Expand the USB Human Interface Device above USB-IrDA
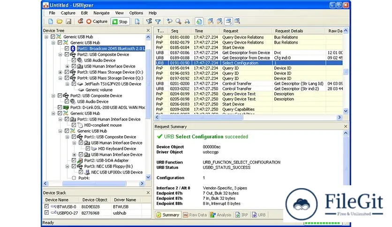Image resolution: width=392 pixels, height=227 pixels. [x=74, y=154]
